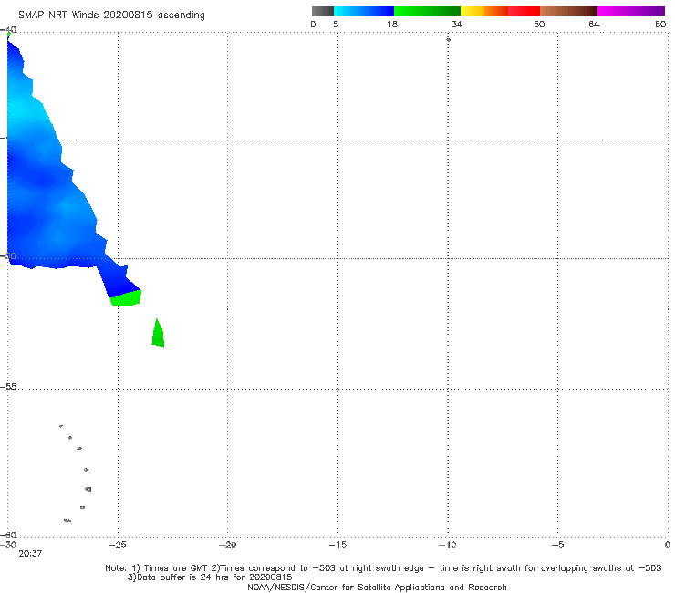675x593 pixels.
Task: Click the 'Data buffer is 24 hrs' note
Action: (x=210, y=577)
